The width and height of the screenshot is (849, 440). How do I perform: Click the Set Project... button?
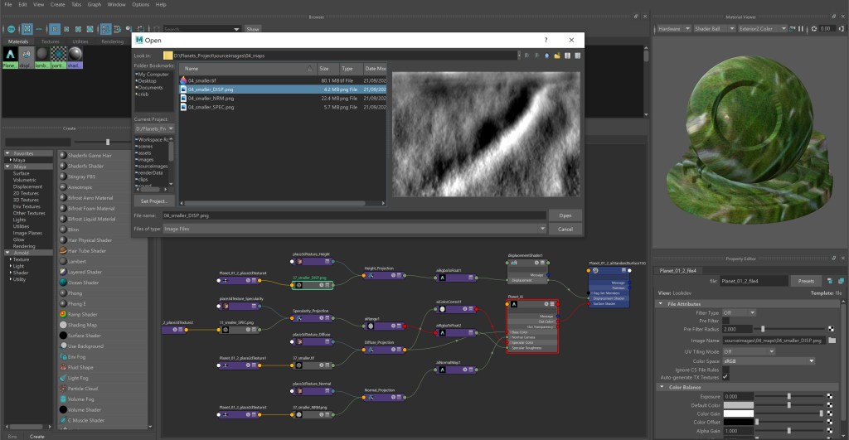pos(153,201)
